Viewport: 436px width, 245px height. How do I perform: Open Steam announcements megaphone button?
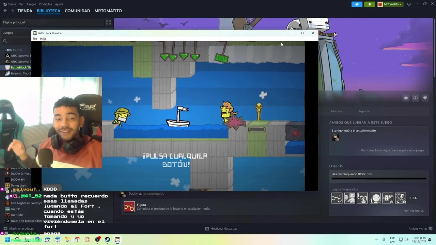click(x=357, y=4)
